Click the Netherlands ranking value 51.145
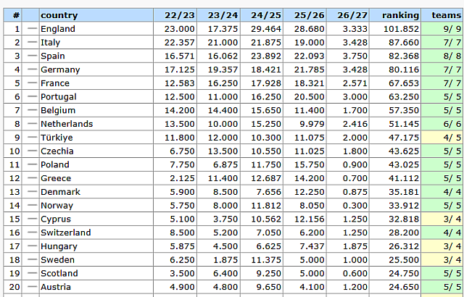The height and width of the screenshot is (297, 464). coord(404,124)
